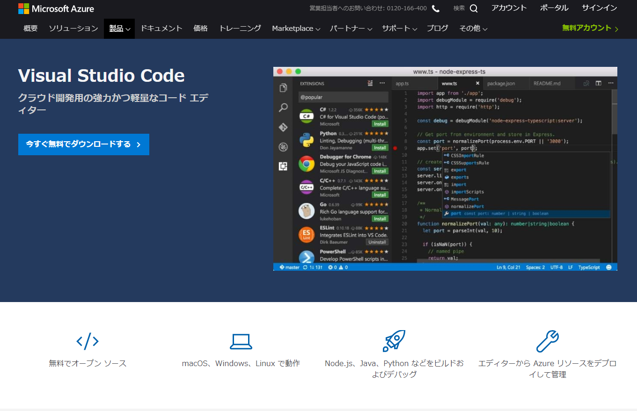The image size is (637, 411).
Task: Click the 無料アカウント link
Action: coord(590,28)
